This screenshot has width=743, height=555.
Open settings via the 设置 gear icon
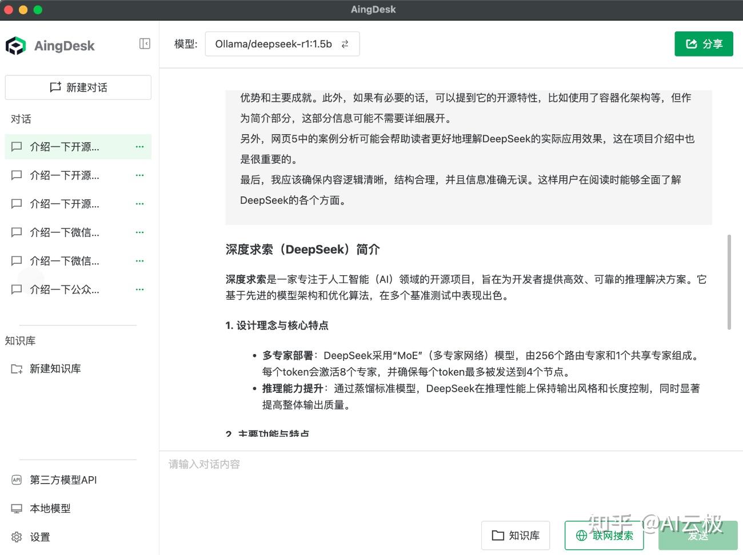click(x=17, y=537)
